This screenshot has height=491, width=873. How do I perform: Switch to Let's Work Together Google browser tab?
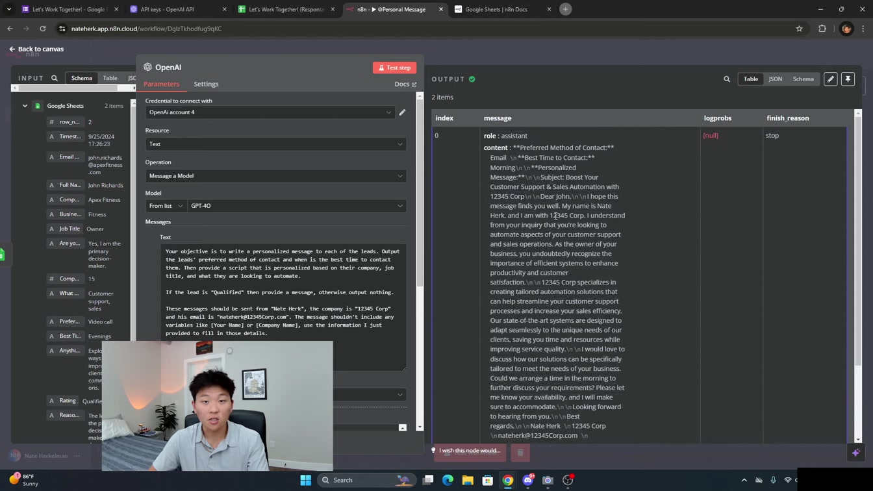pos(70,9)
